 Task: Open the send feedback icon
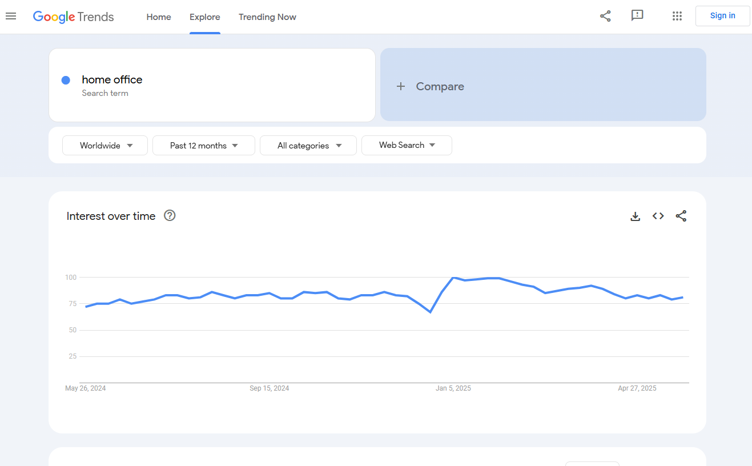click(637, 16)
